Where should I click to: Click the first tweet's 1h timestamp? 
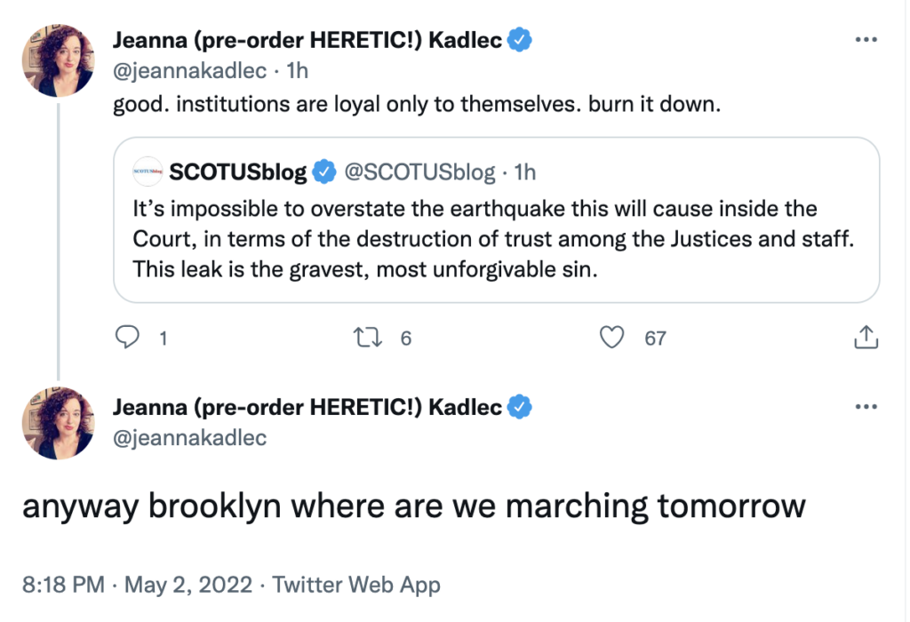click(x=296, y=69)
